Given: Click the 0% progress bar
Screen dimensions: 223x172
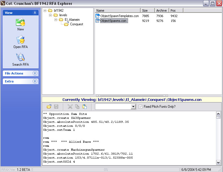Looking at the screenshot, I should click(106, 170).
